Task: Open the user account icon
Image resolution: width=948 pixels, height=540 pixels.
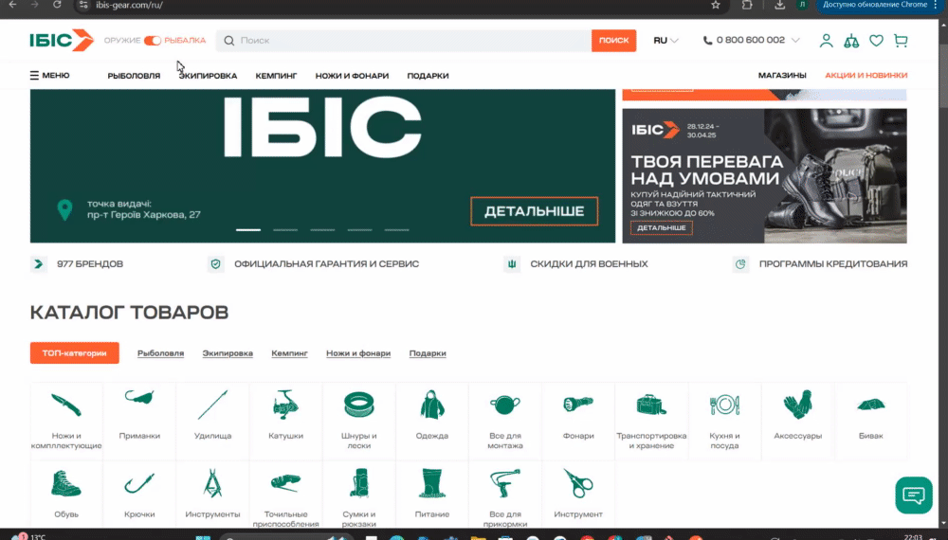Action: (826, 41)
